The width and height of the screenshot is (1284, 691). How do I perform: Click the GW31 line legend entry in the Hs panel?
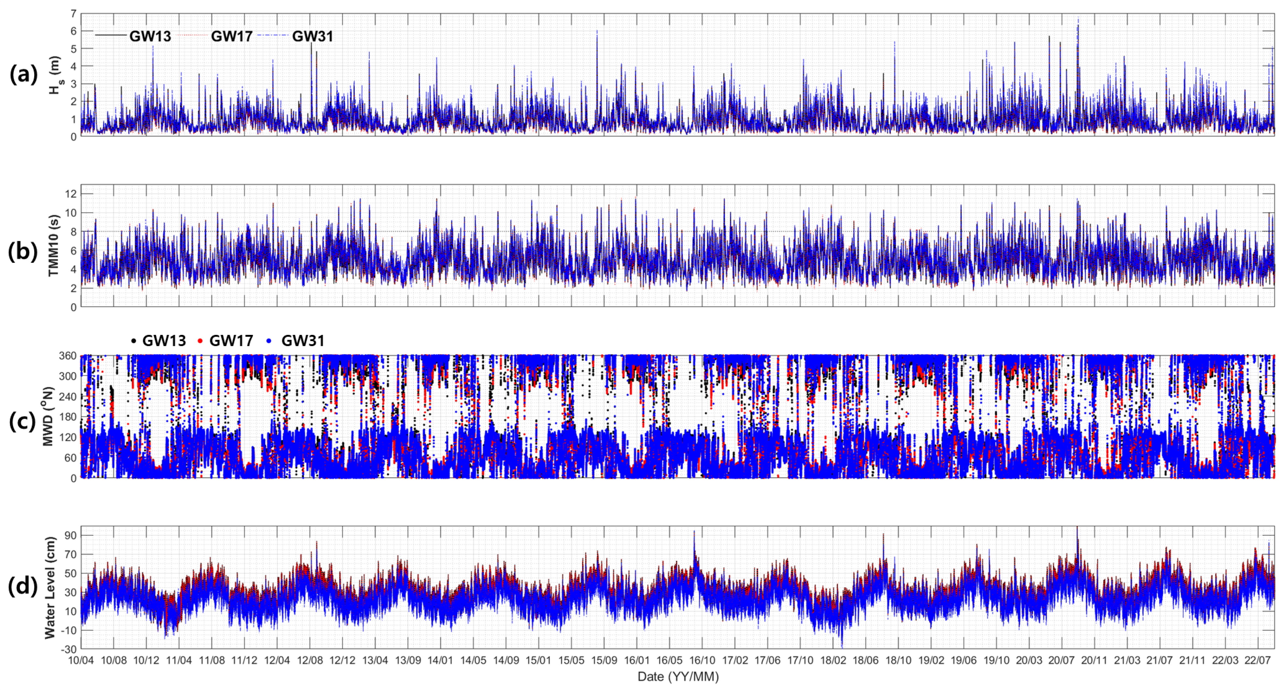click(296, 36)
